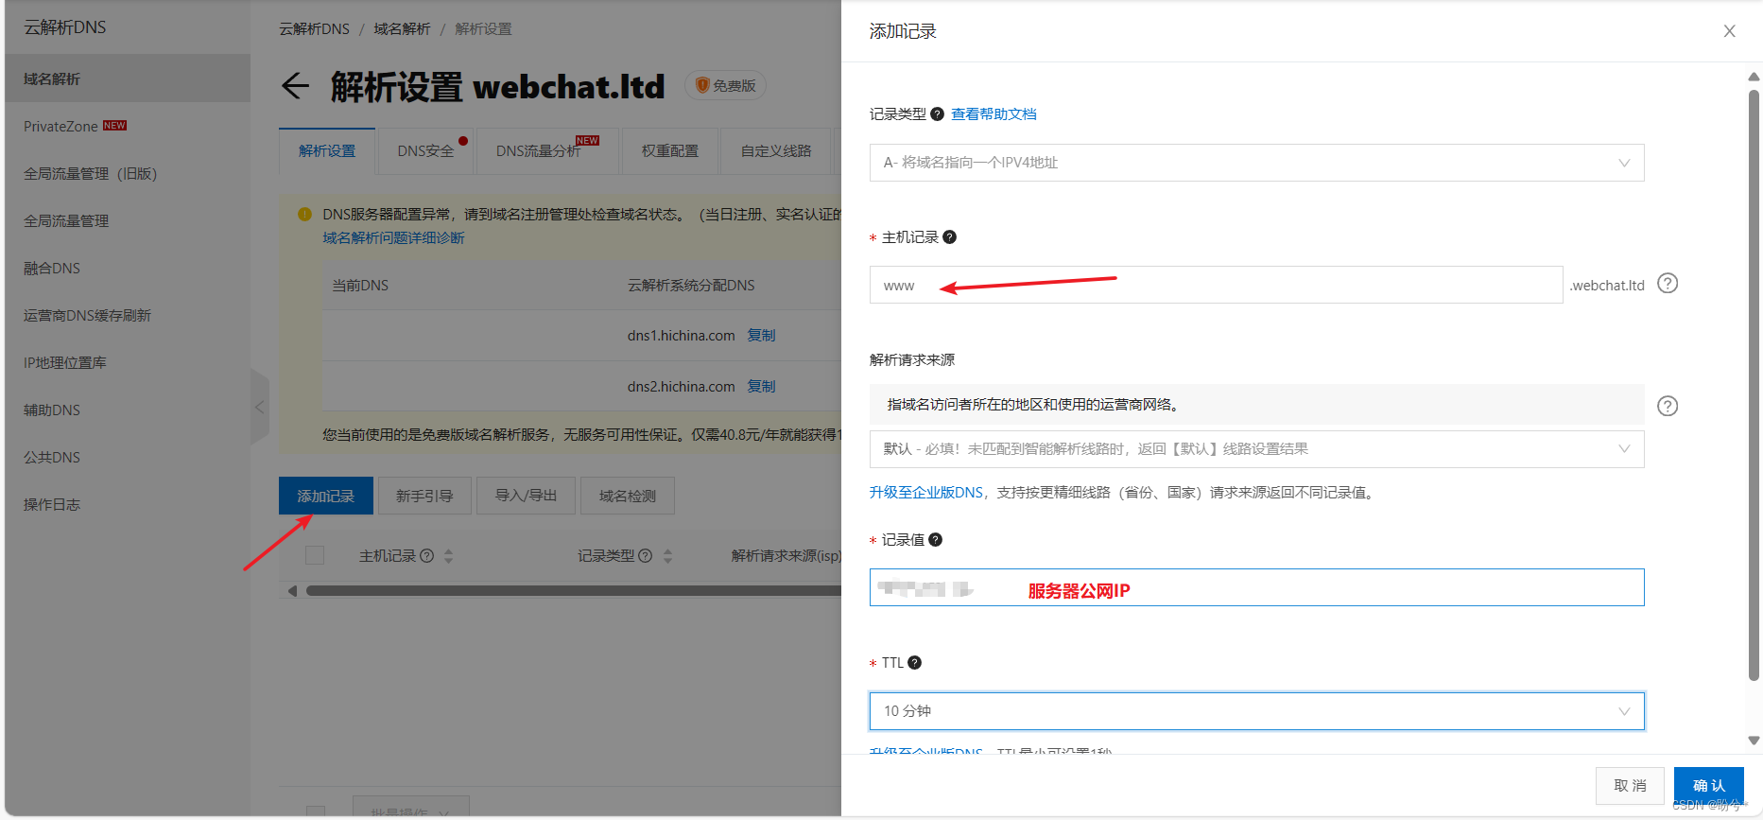Image resolution: width=1763 pixels, height=820 pixels.
Task: Click the help icon in 主机记录 column header
Action: (427, 556)
